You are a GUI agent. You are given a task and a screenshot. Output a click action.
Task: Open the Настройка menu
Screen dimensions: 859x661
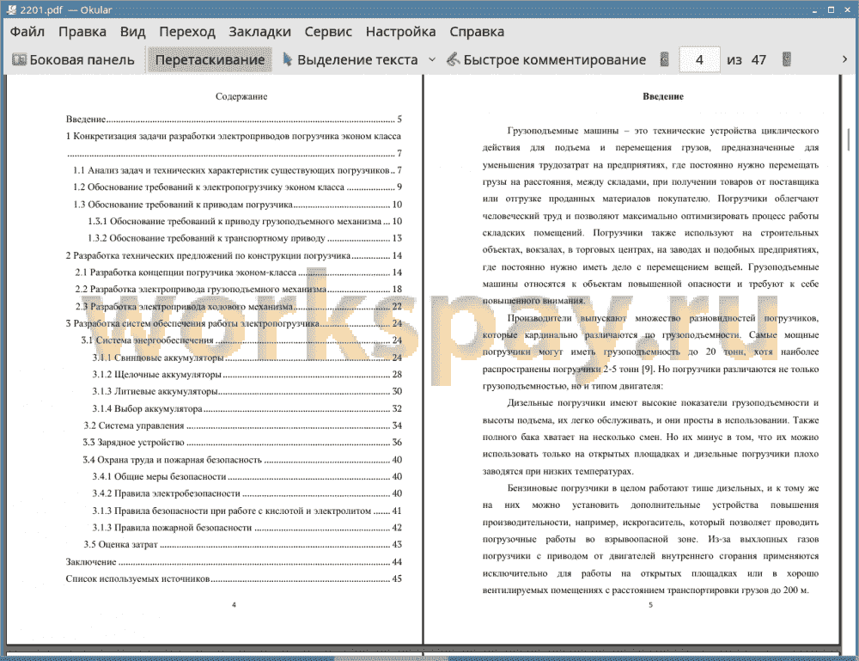(400, 32)
